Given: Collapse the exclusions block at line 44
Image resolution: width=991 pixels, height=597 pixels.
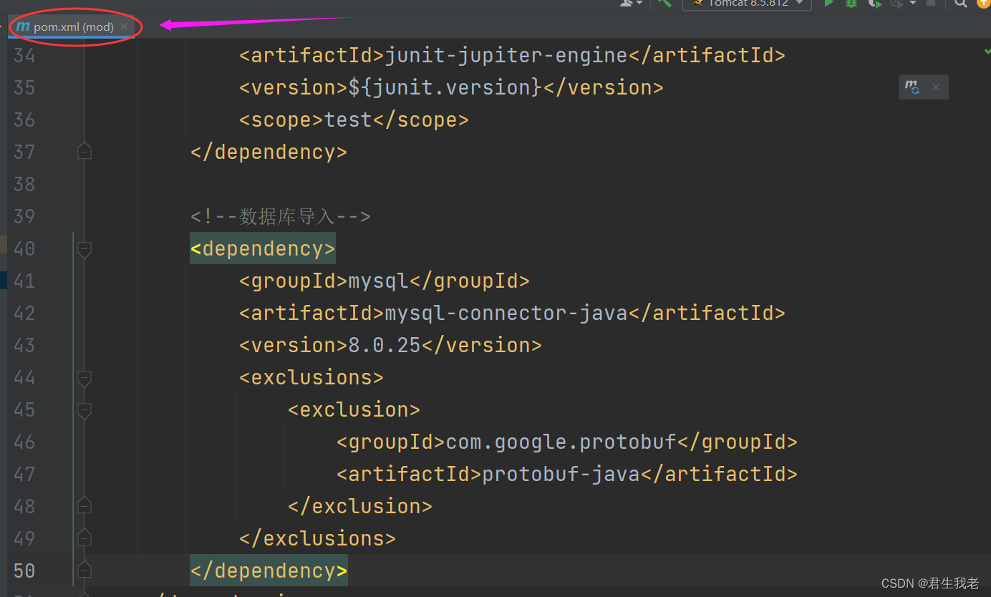Looking at the screenshot, I should tap(84, 378).
